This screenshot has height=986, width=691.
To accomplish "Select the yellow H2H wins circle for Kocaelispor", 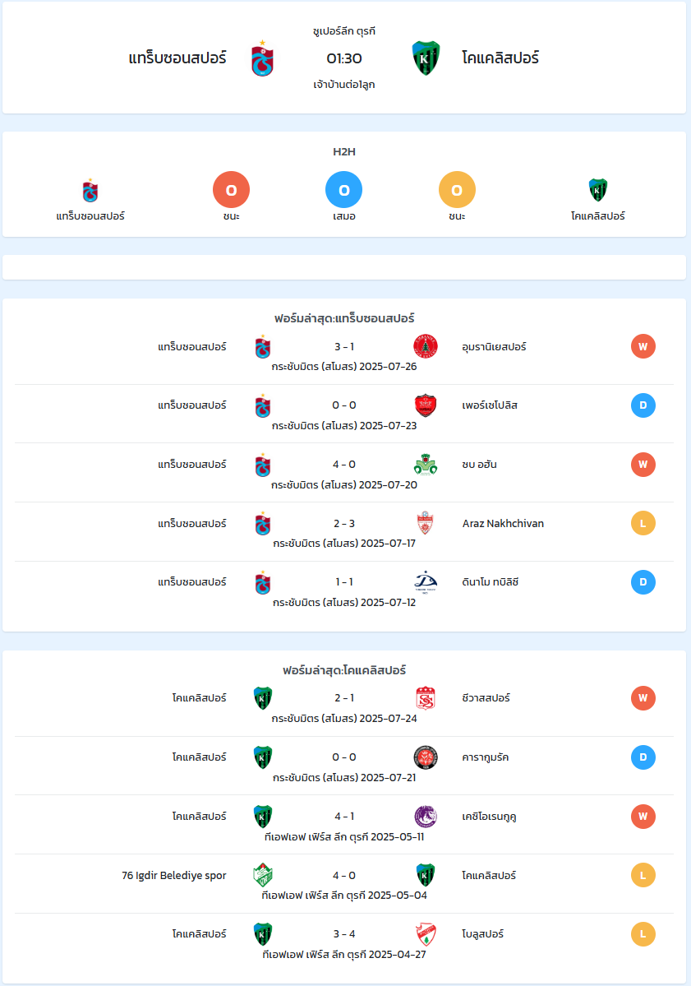I will pos(457,190).
